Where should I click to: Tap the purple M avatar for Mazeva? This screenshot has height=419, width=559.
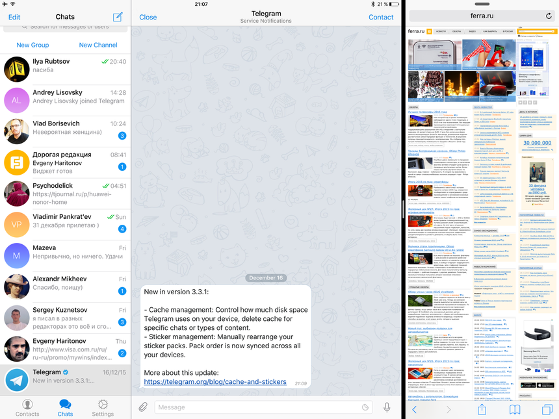(16, 255)
